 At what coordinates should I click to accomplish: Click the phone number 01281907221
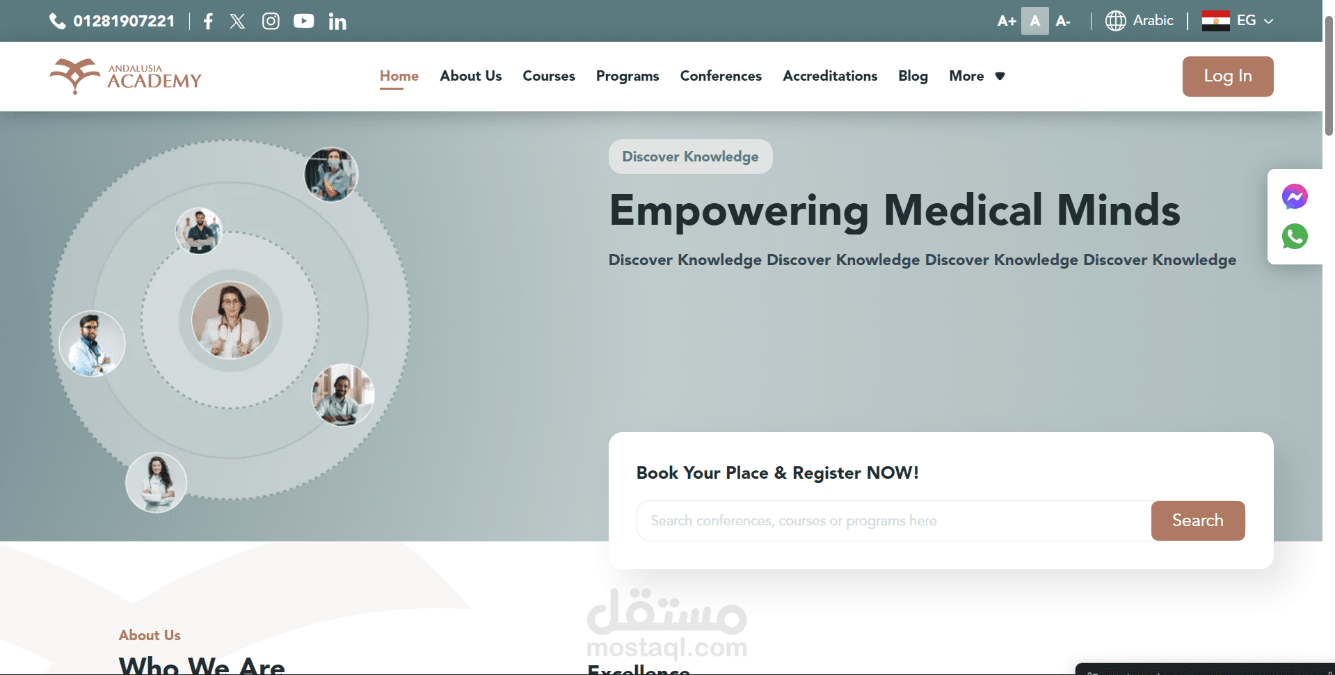click(x=124, y=21)
